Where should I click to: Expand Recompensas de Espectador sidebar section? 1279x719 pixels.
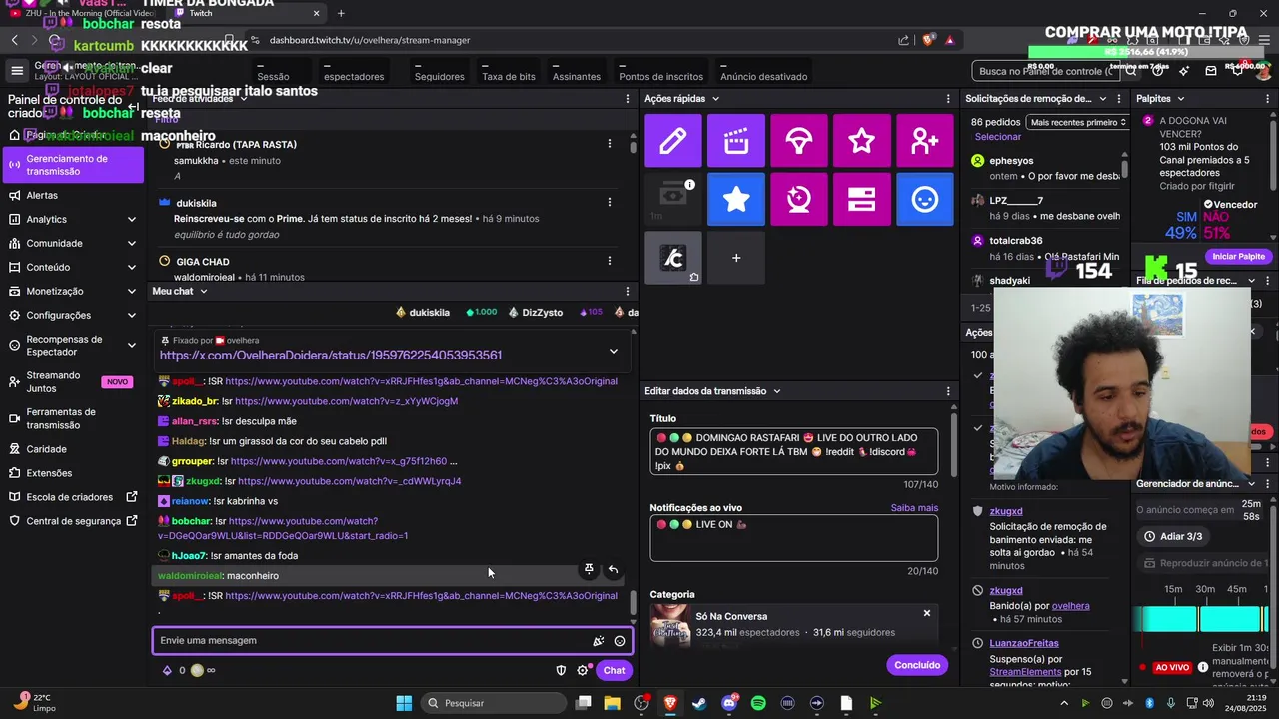tap(132, 346)
